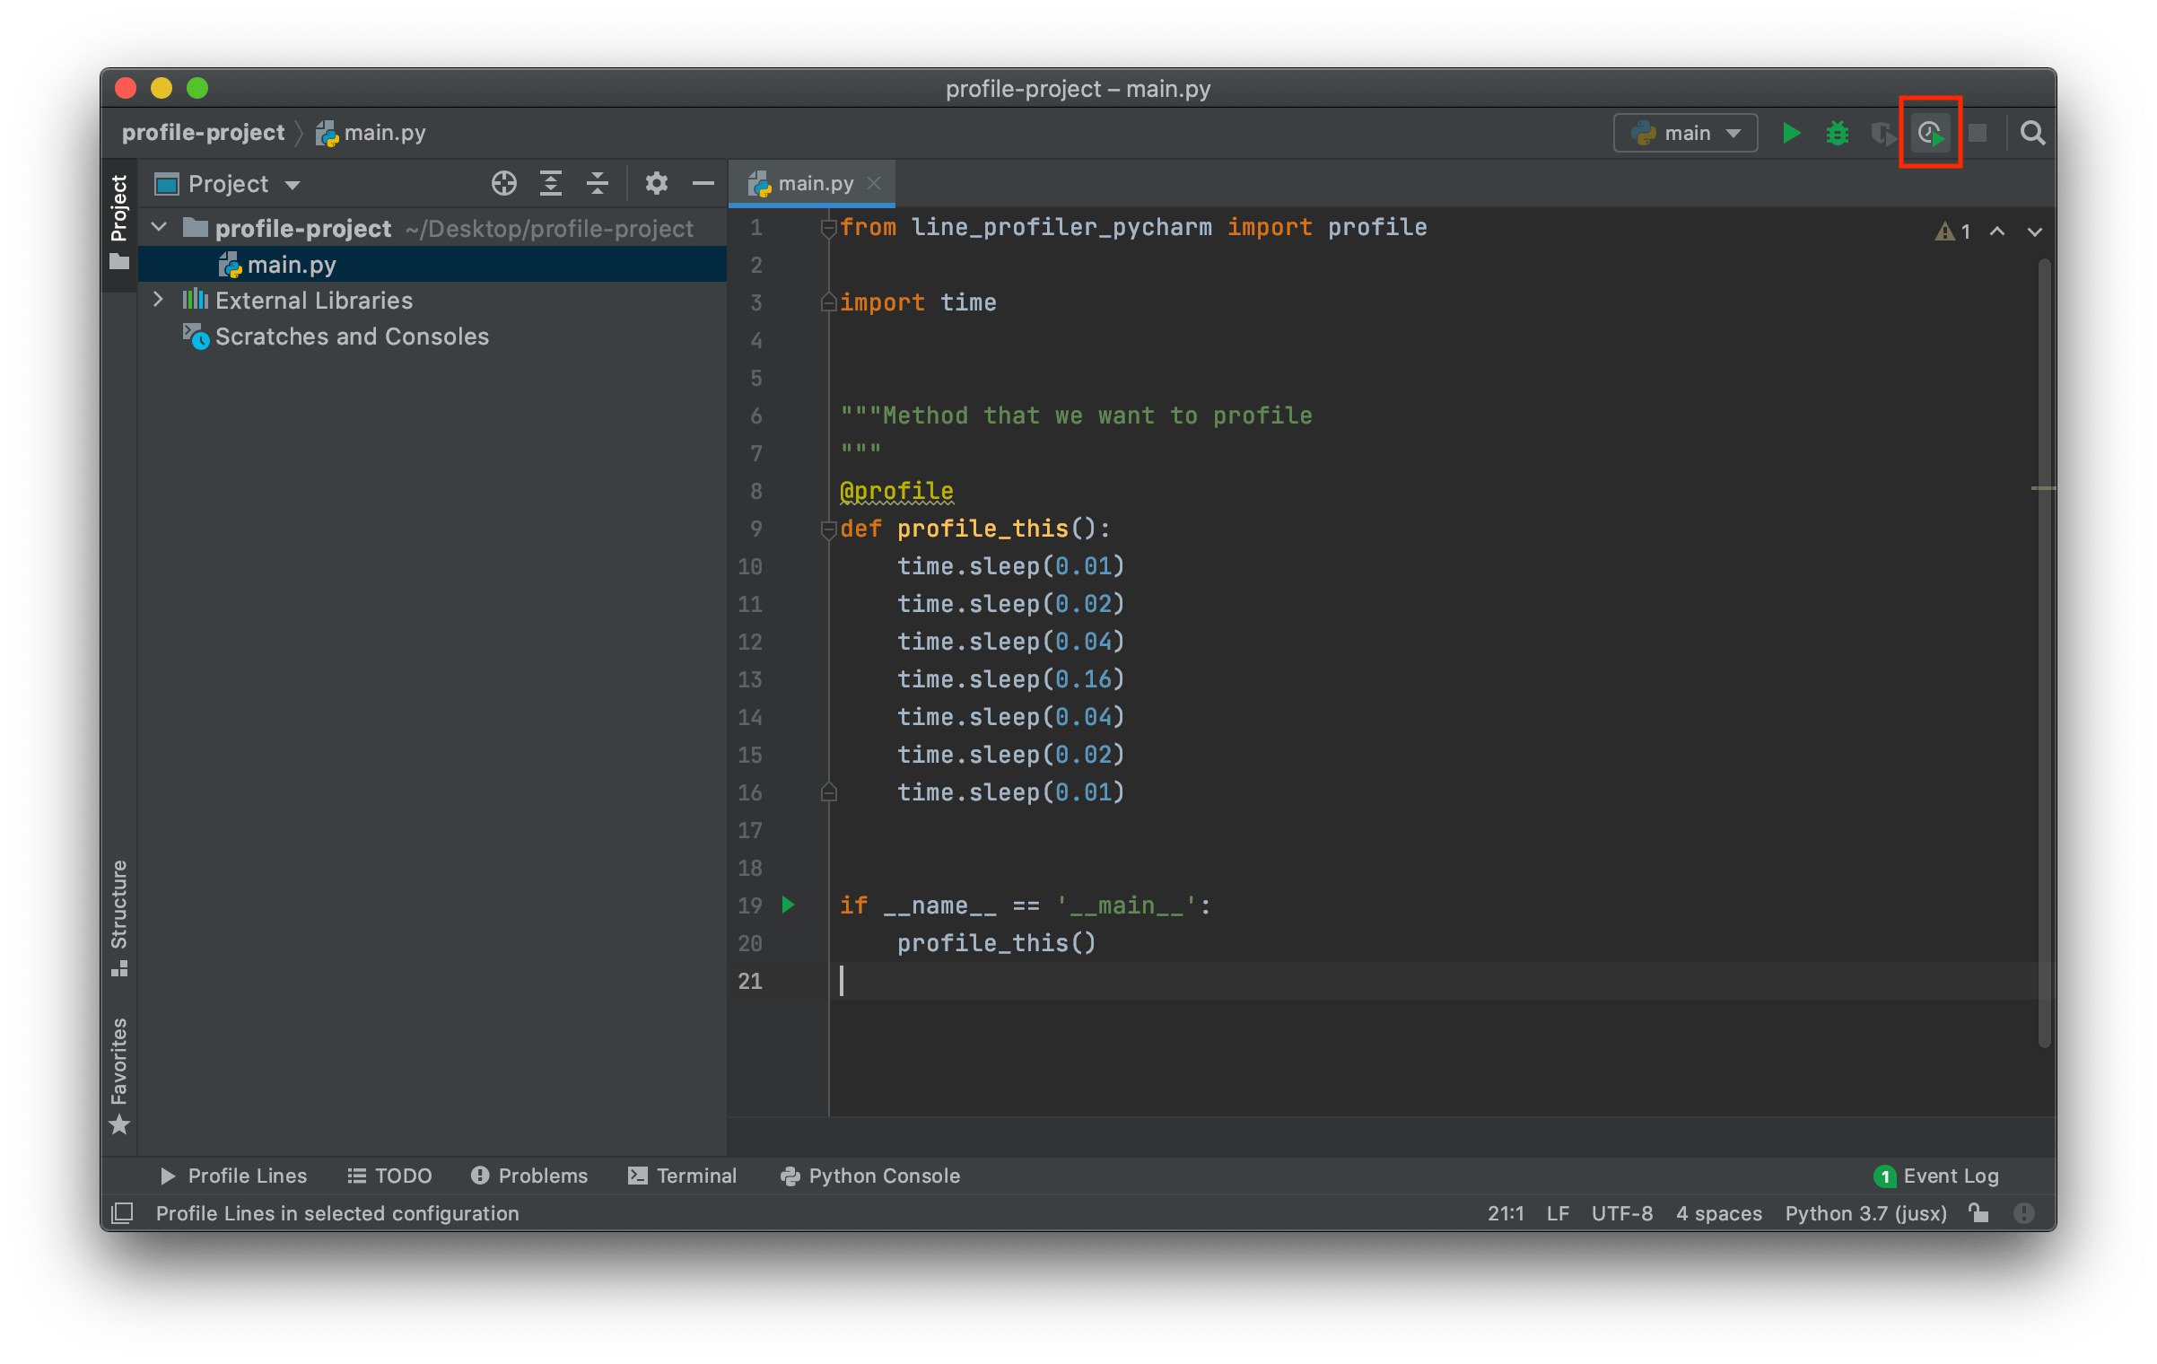Screen dimensions: 2157x1364
Task: Toggle the Project side tool window tab
Action: coord(119,224)
